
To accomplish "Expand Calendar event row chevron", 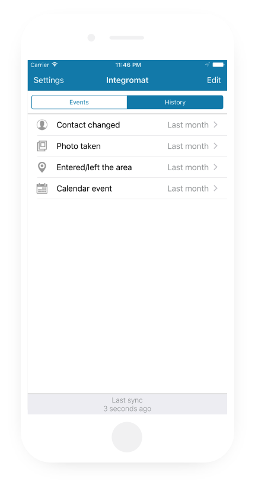I will pyautogui.click(x=215, y=189).
